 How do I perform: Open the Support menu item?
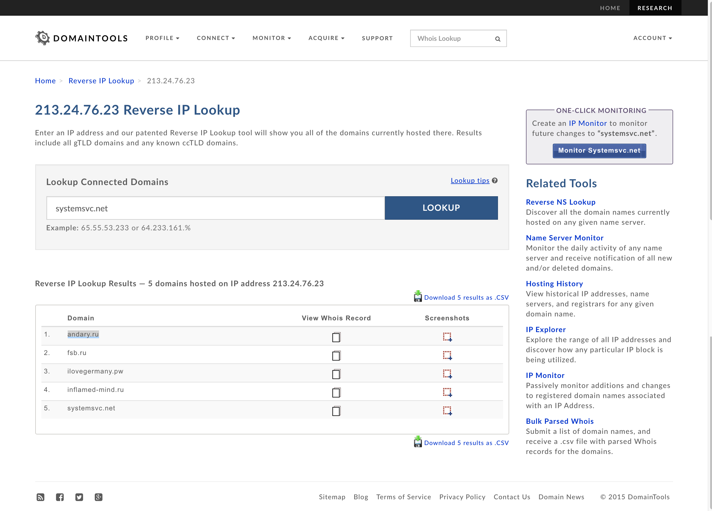click(x=377, y=38)
